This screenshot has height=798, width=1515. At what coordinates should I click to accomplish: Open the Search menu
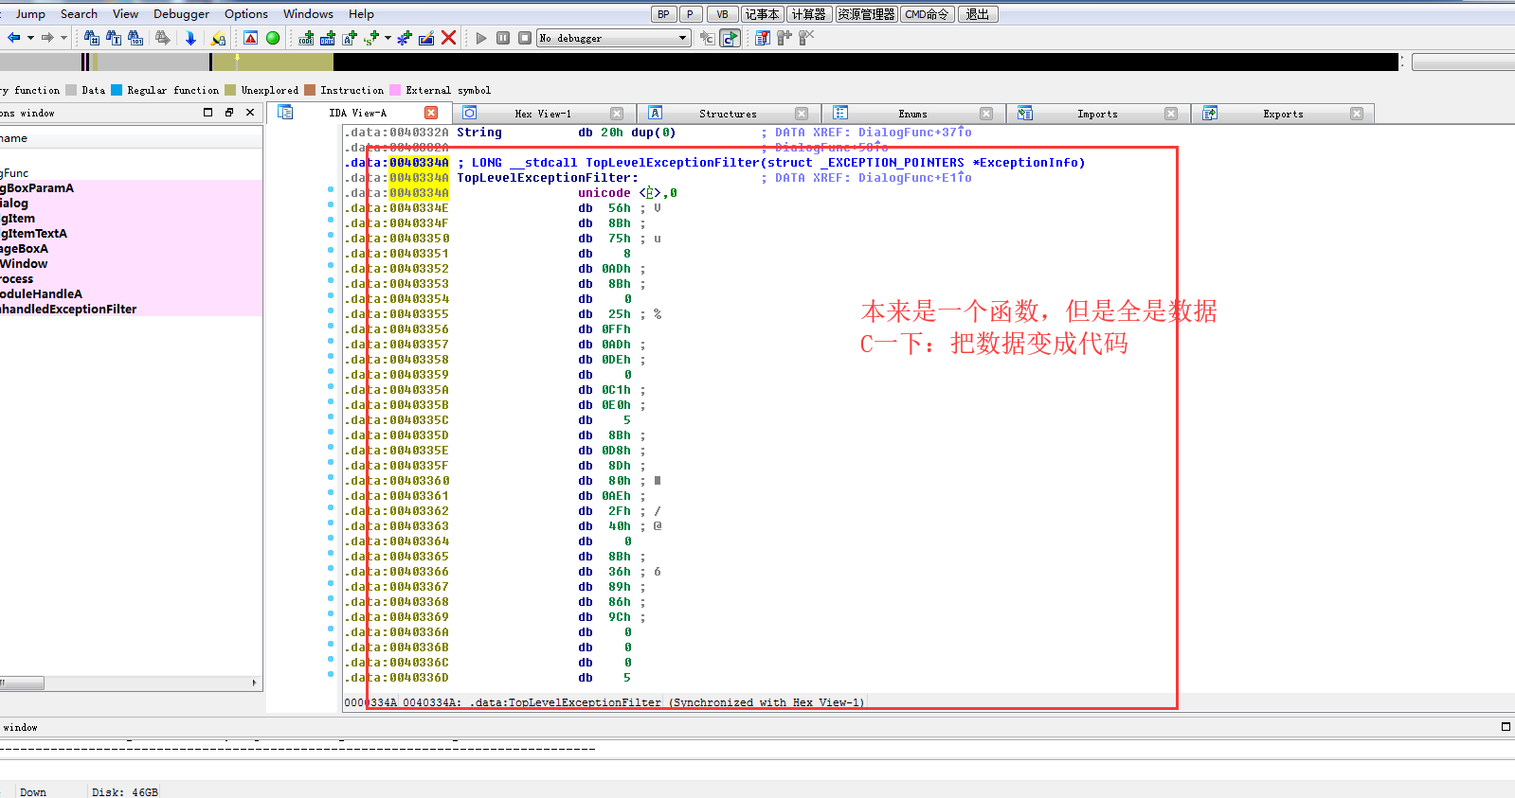(x=79, y=14)
